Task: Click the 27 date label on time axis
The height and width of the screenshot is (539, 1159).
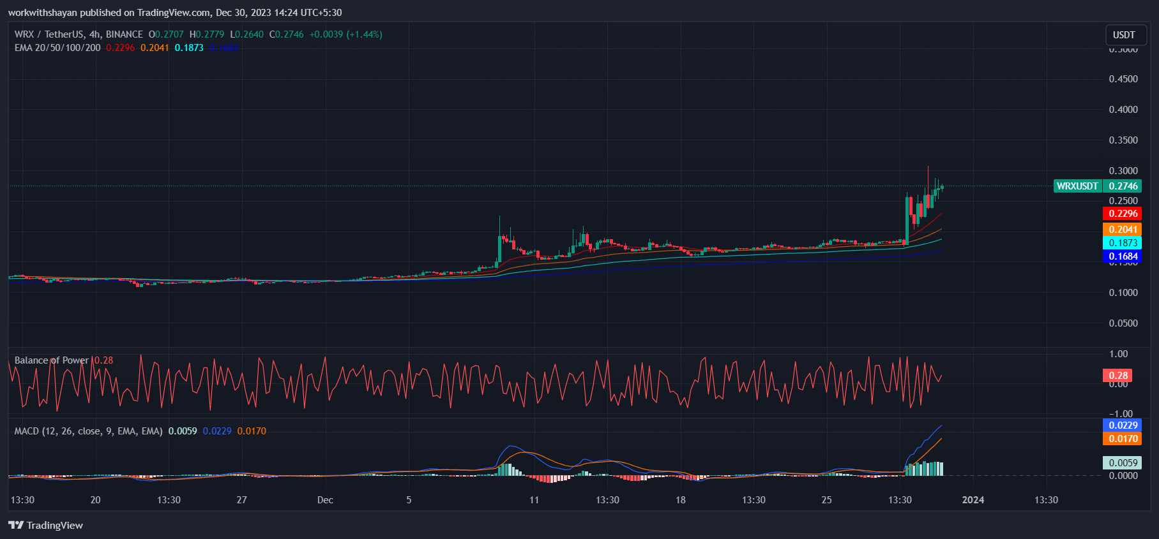Action: coord(241,500)
